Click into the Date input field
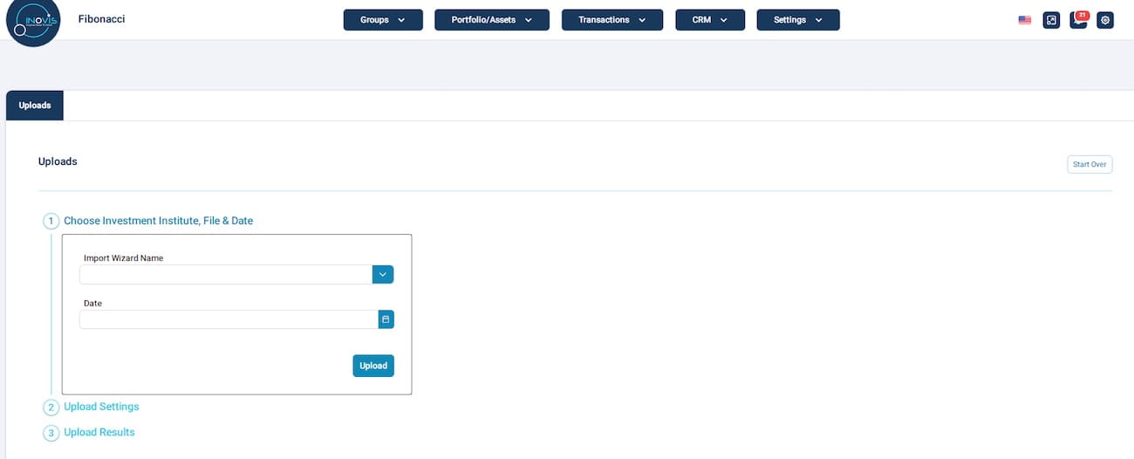1134x459 pixels. coord(229,319)
